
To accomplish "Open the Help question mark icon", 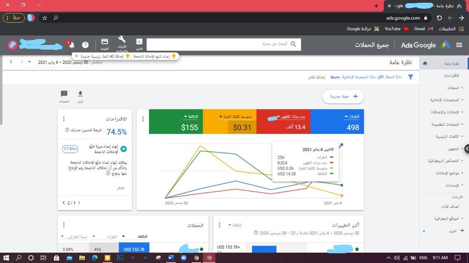I will (x=85, y=45).
